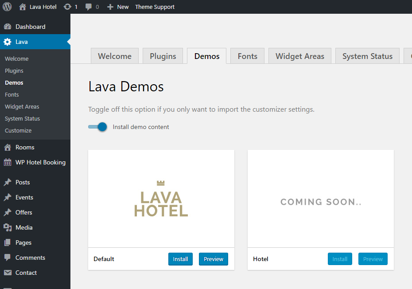
Task: Click the Lava Hotel demo thumbnail
Action: pos(161,198)
